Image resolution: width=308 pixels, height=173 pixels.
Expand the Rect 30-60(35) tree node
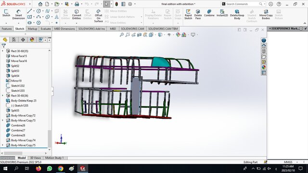click(2, 51)
